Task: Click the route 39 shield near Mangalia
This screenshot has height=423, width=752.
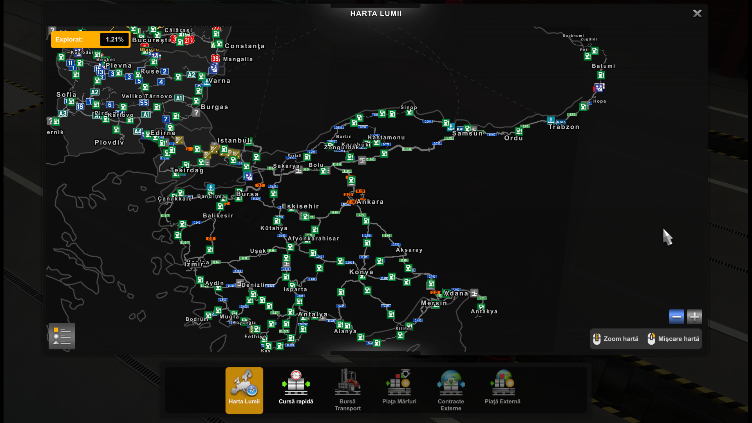Action: 215,59
